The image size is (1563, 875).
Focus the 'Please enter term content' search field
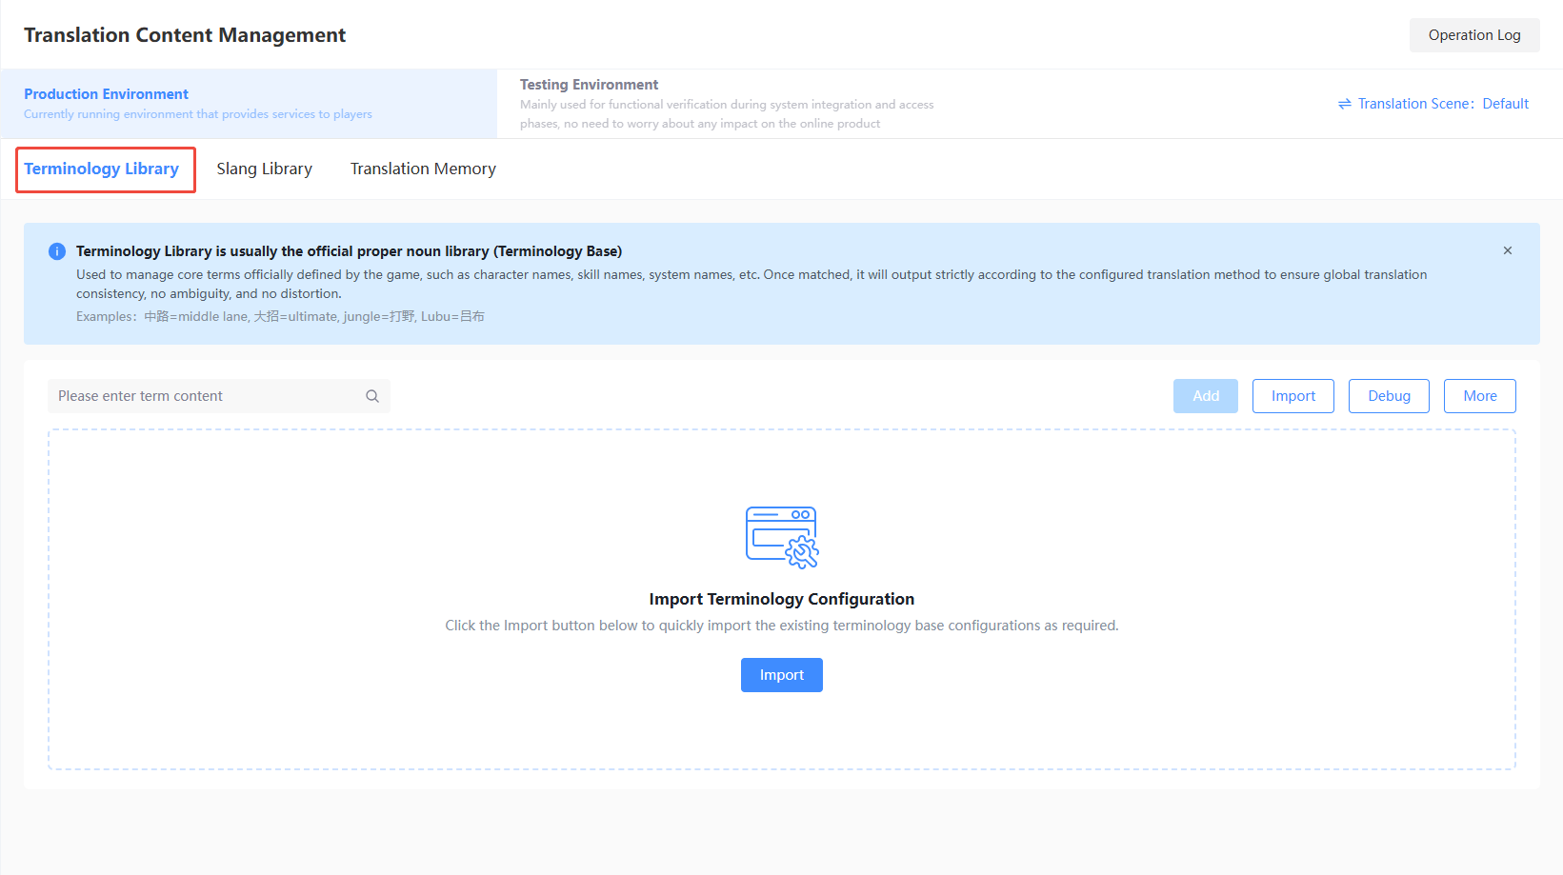point(219,396)
